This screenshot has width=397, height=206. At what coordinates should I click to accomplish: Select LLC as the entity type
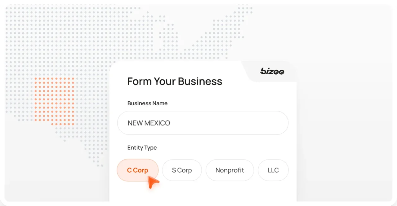[273, 170]
